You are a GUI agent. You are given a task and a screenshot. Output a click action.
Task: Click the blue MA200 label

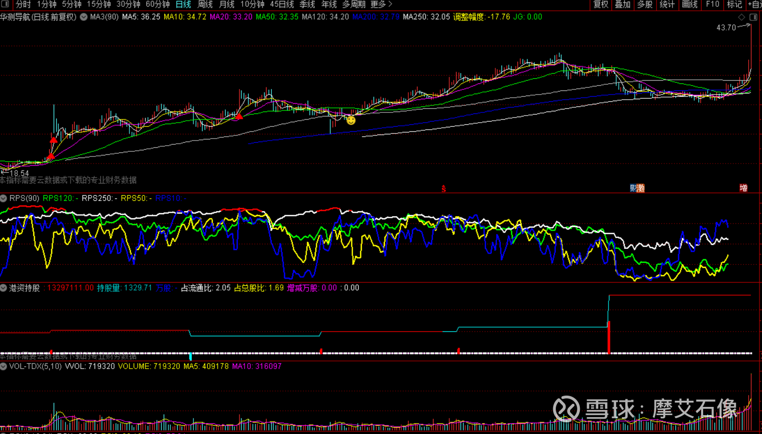376,17
